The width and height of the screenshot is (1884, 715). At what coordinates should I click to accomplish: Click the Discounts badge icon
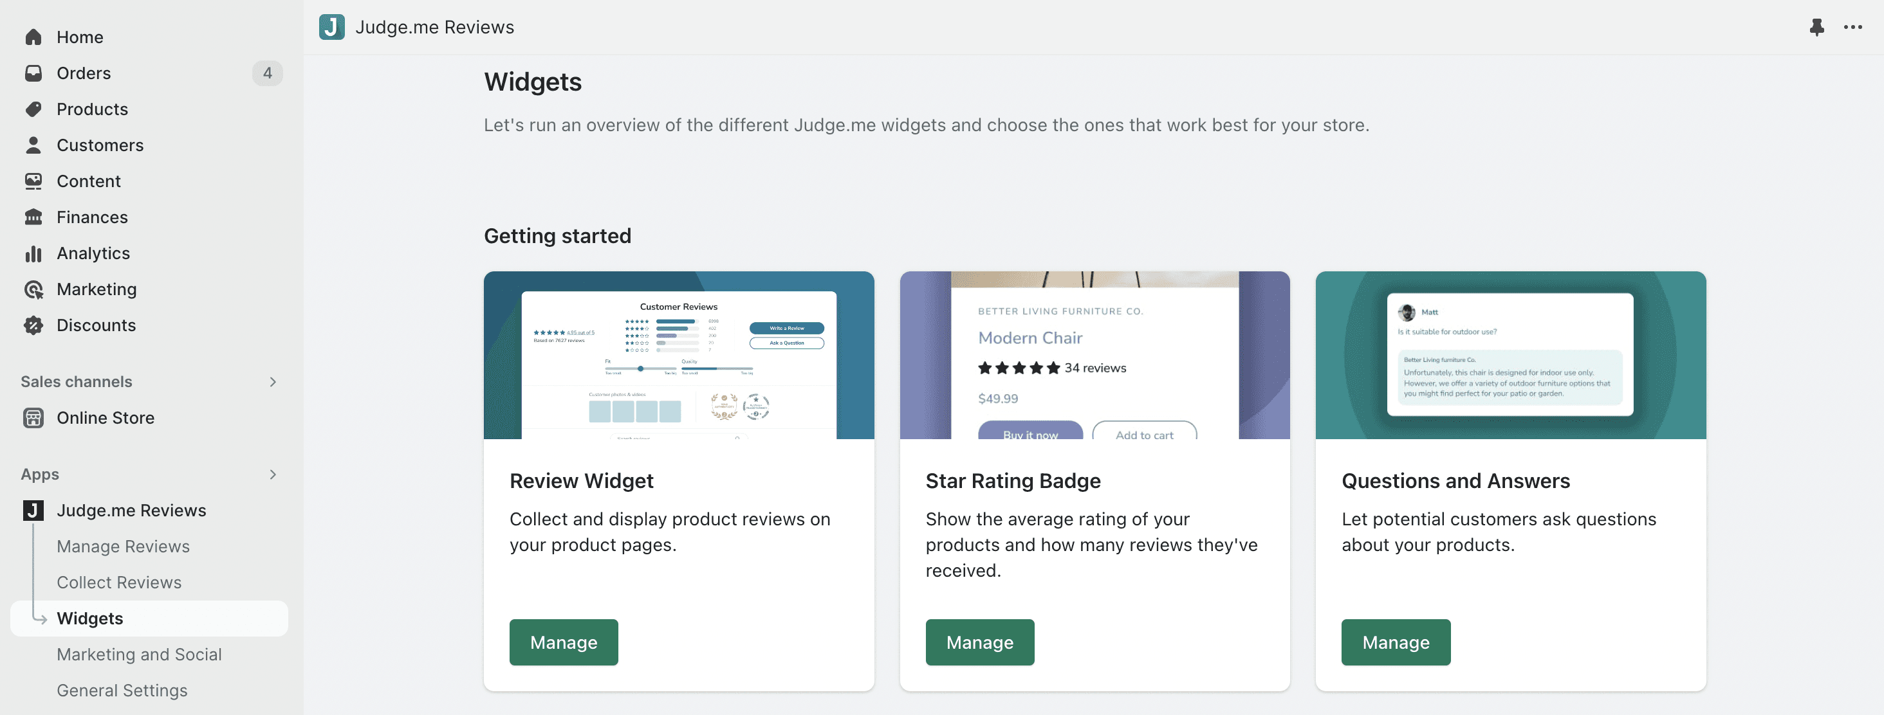point(33,325)
